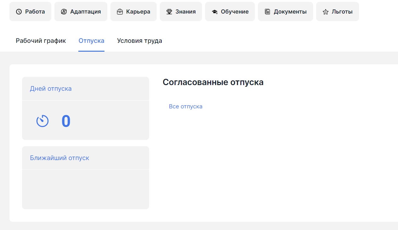Click the vacation days count of 0
398x230 pixels.
tap(66, 121)
